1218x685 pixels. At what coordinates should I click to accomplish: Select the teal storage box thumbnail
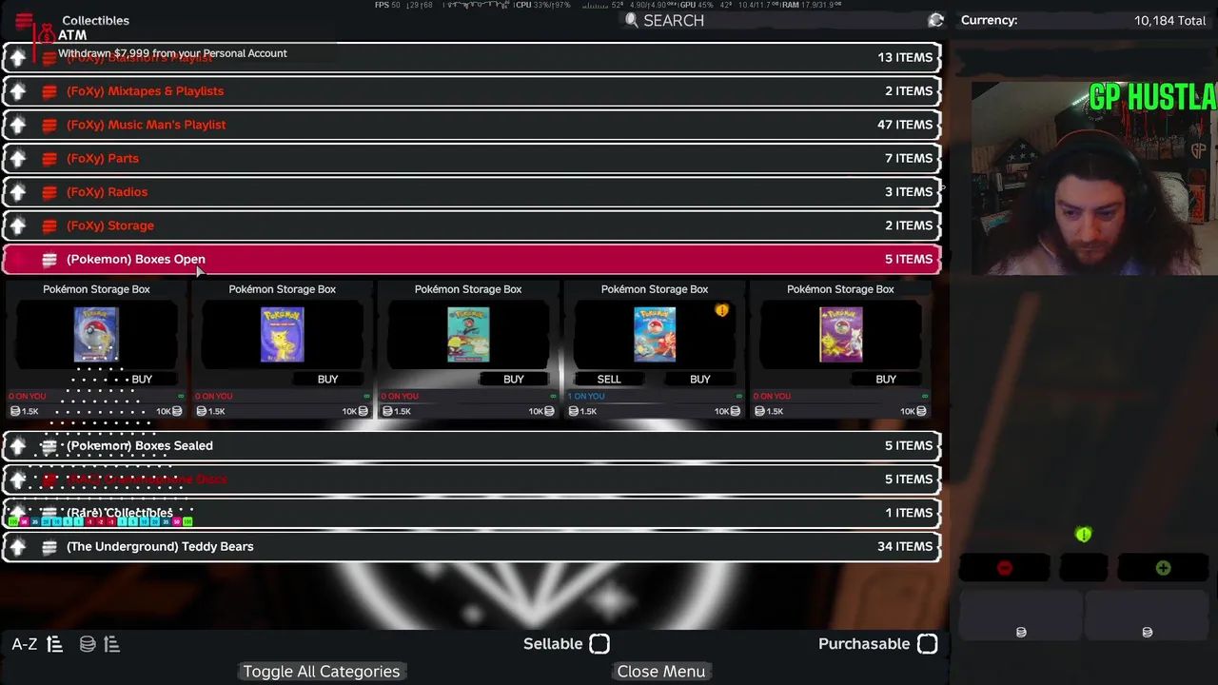pyautogui.click(x=468, y=334)
